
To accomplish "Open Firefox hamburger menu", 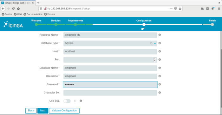I will 219,9.
